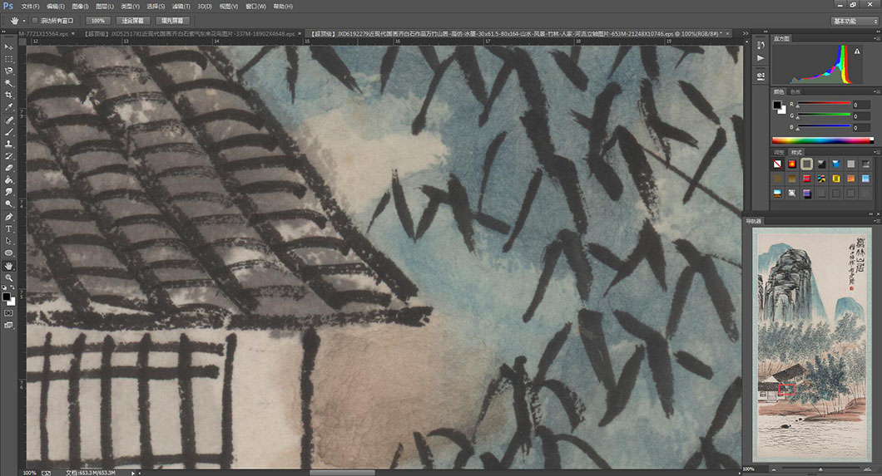Screen dimensions: 882x476
Task: Select the Paint Bucket tool
Action: [x=8, y=180]
